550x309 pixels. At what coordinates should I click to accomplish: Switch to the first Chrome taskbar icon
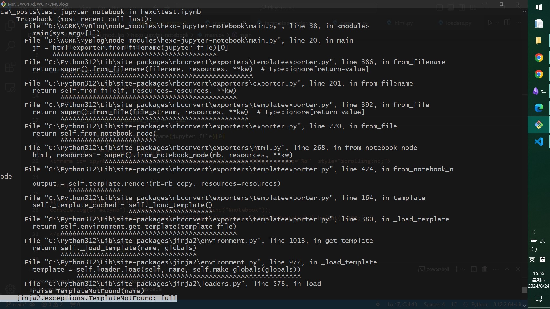pos(539,58)
